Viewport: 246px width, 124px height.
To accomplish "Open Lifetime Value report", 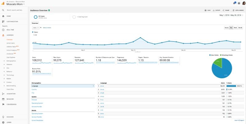I will pyautogui.click(x=11, y=47).
